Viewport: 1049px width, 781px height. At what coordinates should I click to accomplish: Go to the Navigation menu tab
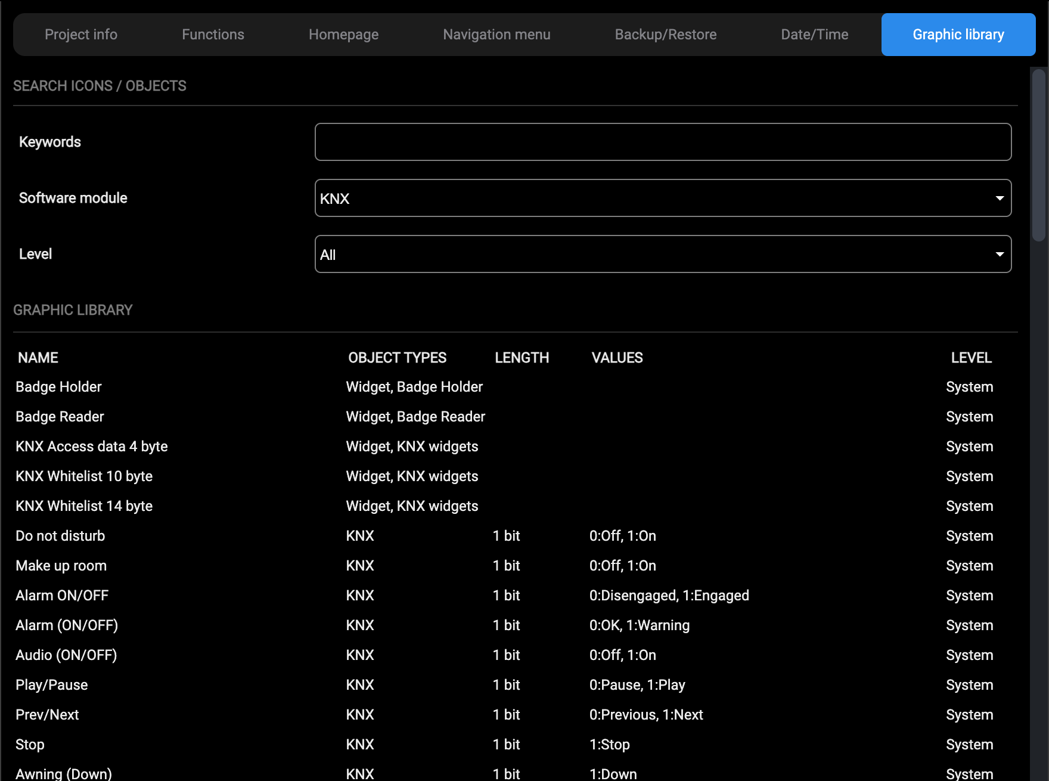[x=496, y=35]
